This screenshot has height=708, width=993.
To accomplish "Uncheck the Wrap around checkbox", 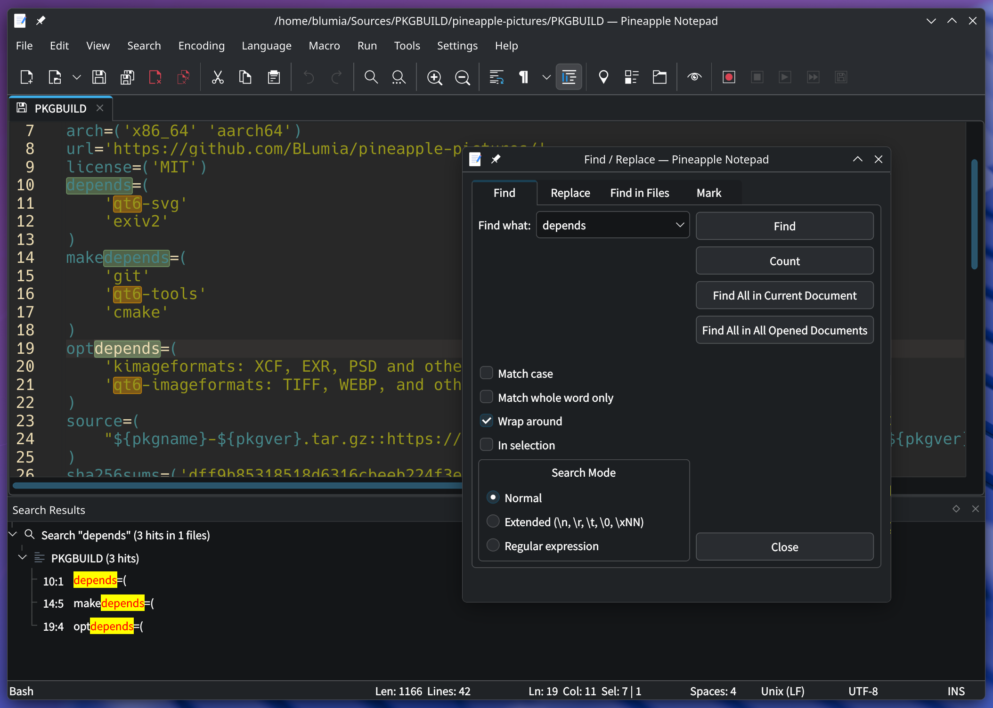I will (x=487, y=421).
